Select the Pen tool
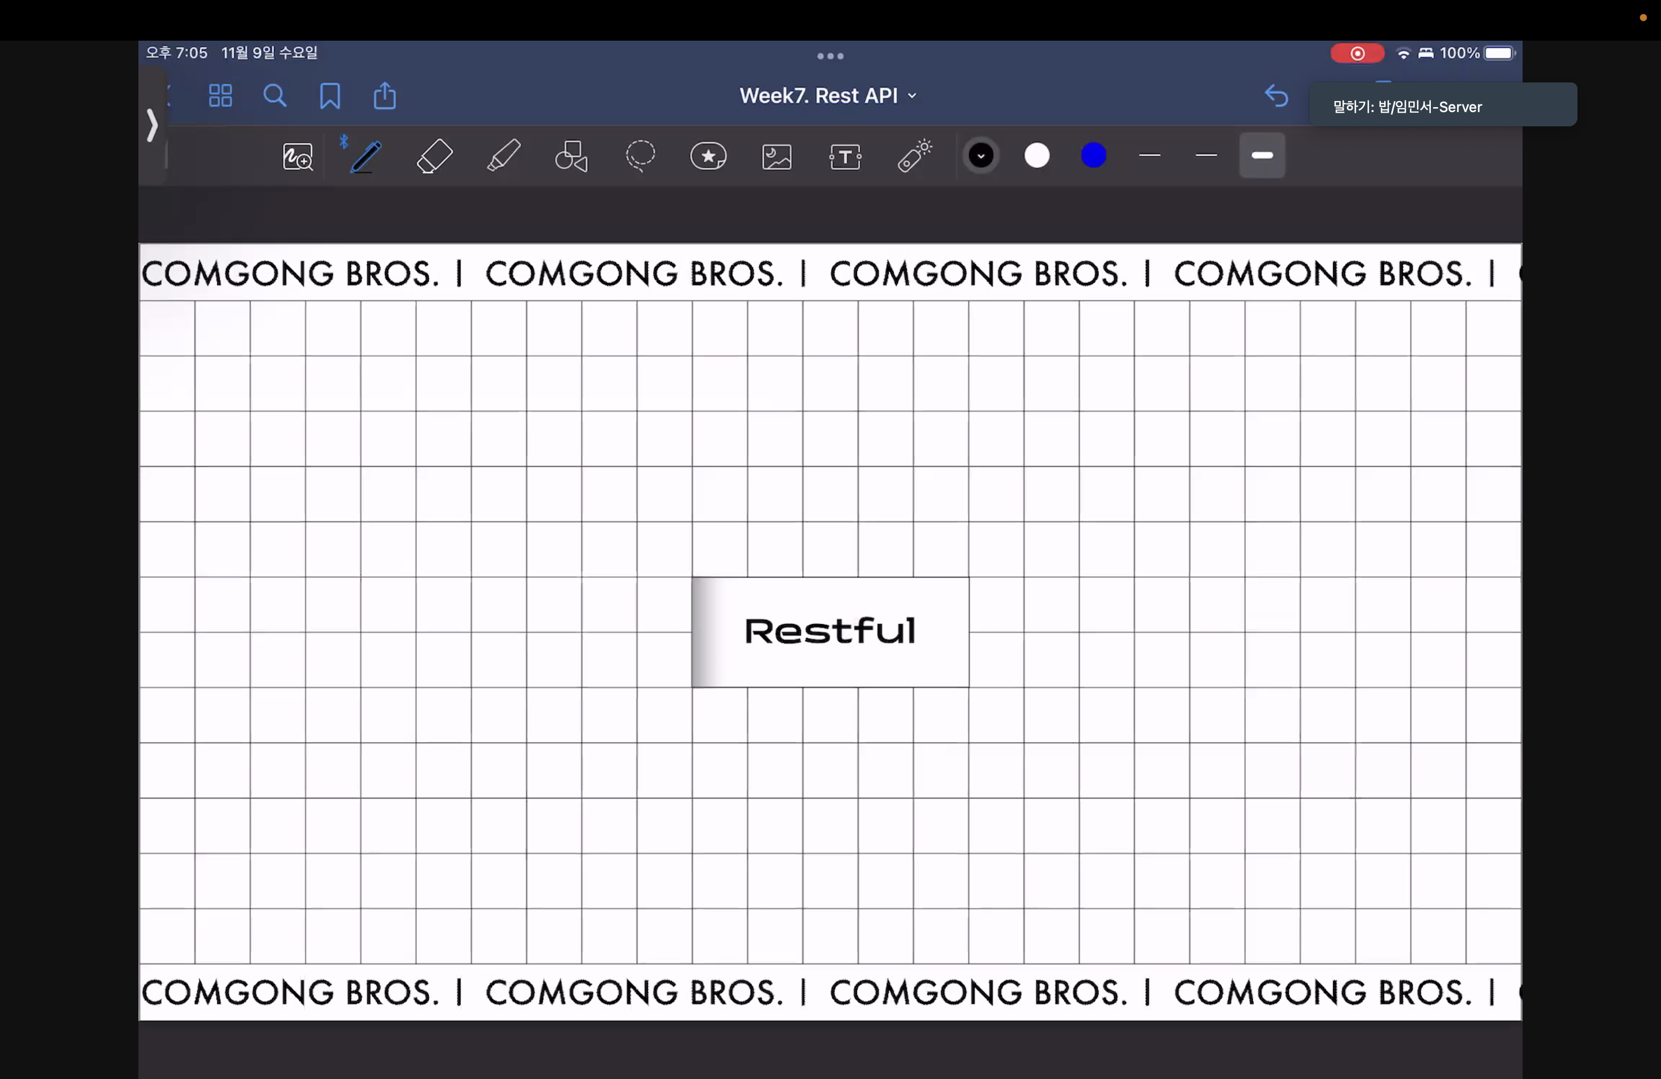The width and height of the screenshot is (1661, 1079). click(366, 157)
